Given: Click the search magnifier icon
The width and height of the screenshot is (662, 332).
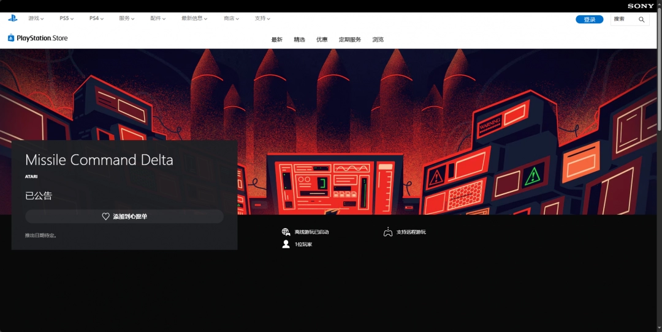Looking at the screenshot, I should click(641, 20).
